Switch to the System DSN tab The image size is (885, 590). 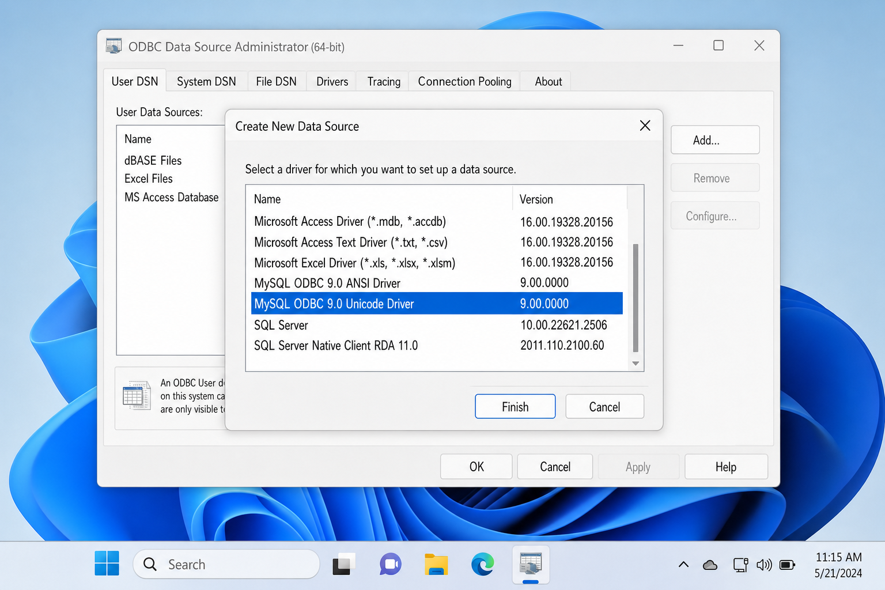(x=206, y=81)
